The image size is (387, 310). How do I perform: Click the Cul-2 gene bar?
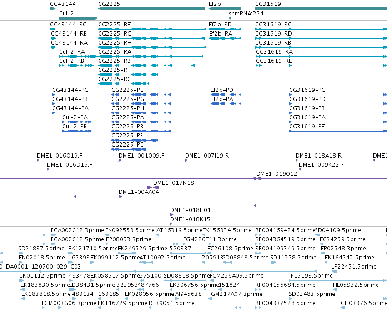pyautogui.click(x=79, y=18)
